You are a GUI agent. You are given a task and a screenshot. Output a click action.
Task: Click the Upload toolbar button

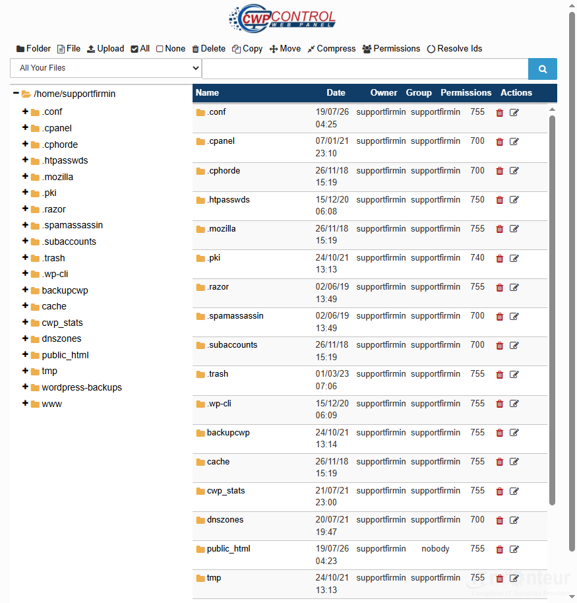click(106, 49)
